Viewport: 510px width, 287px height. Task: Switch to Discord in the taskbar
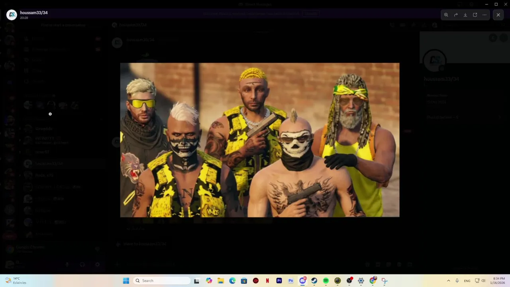[302, 281]
